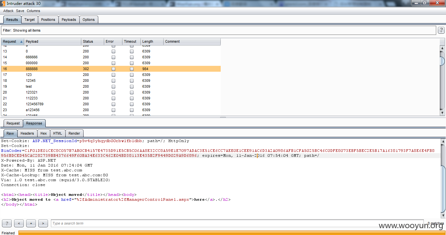Click the Burp Intruder window title icon

coord(3,3)
